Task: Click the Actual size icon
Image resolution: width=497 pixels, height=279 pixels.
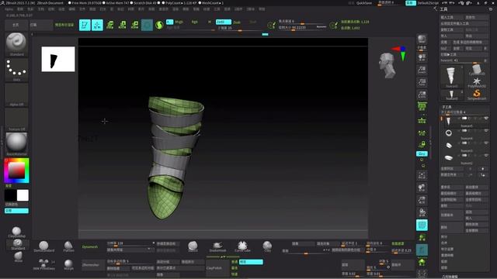Action: pyautogui.click(x=422, y=82)
